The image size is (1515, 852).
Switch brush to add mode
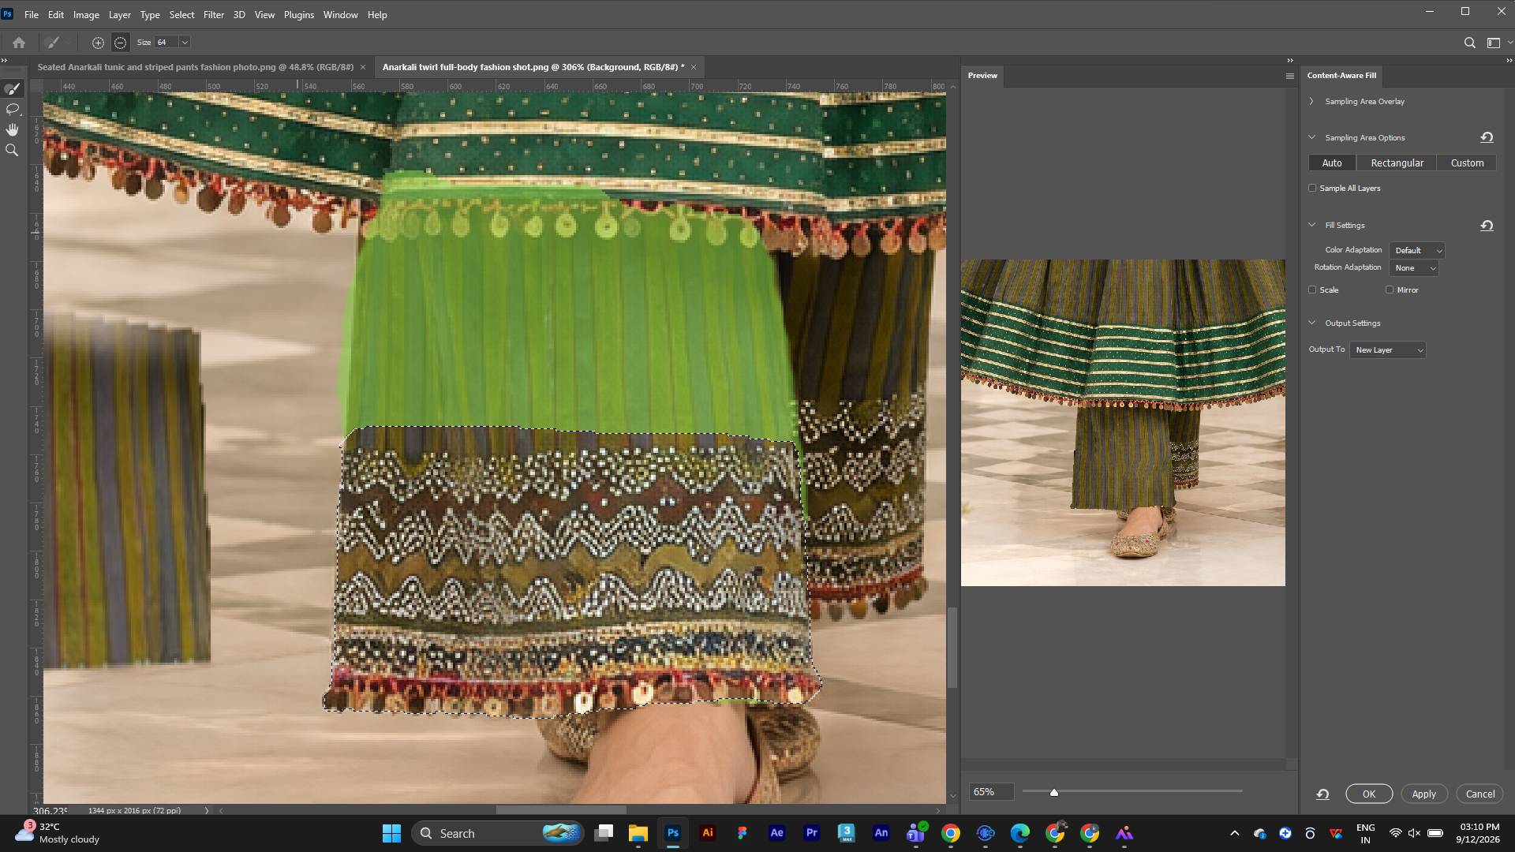(98, 43)
